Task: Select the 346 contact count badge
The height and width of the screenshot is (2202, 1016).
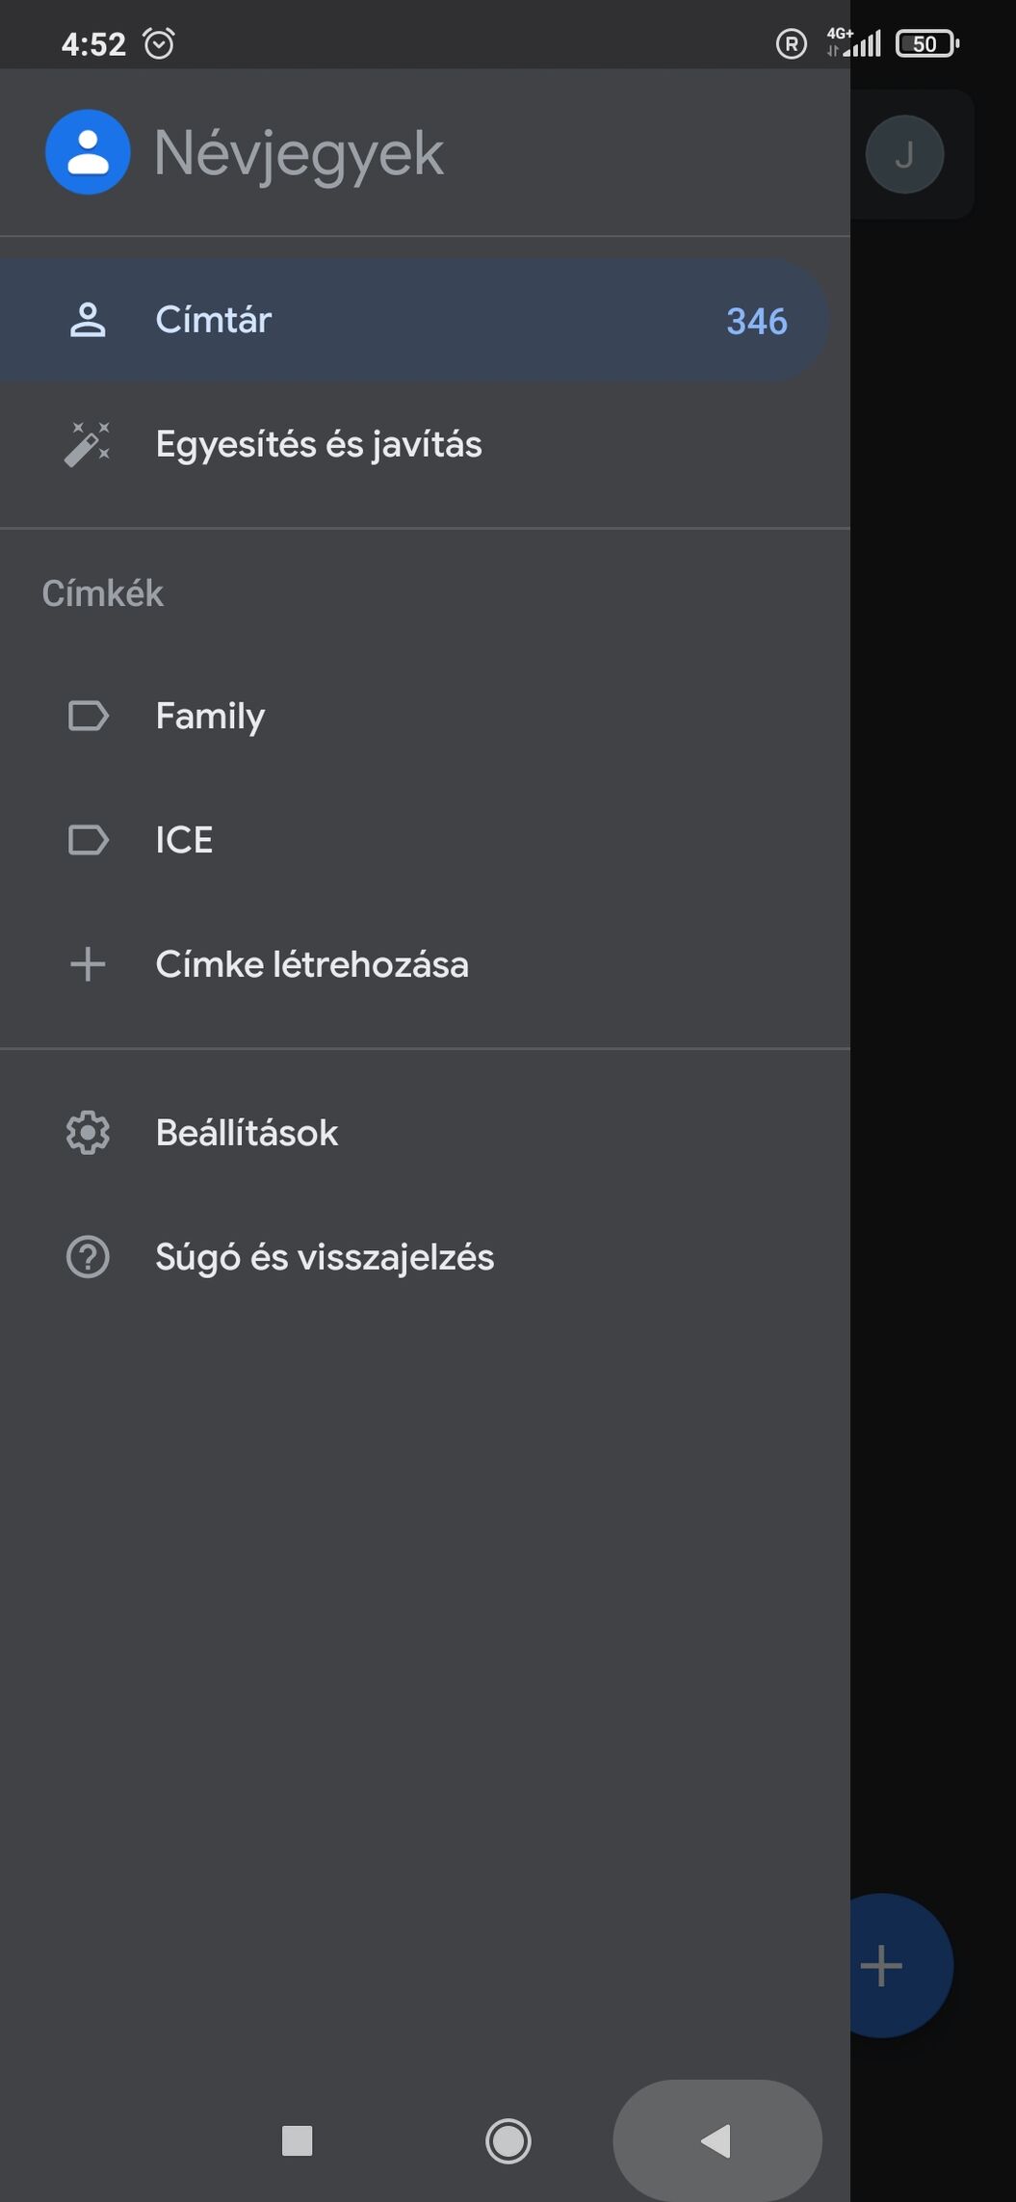Action: (756, 322)
